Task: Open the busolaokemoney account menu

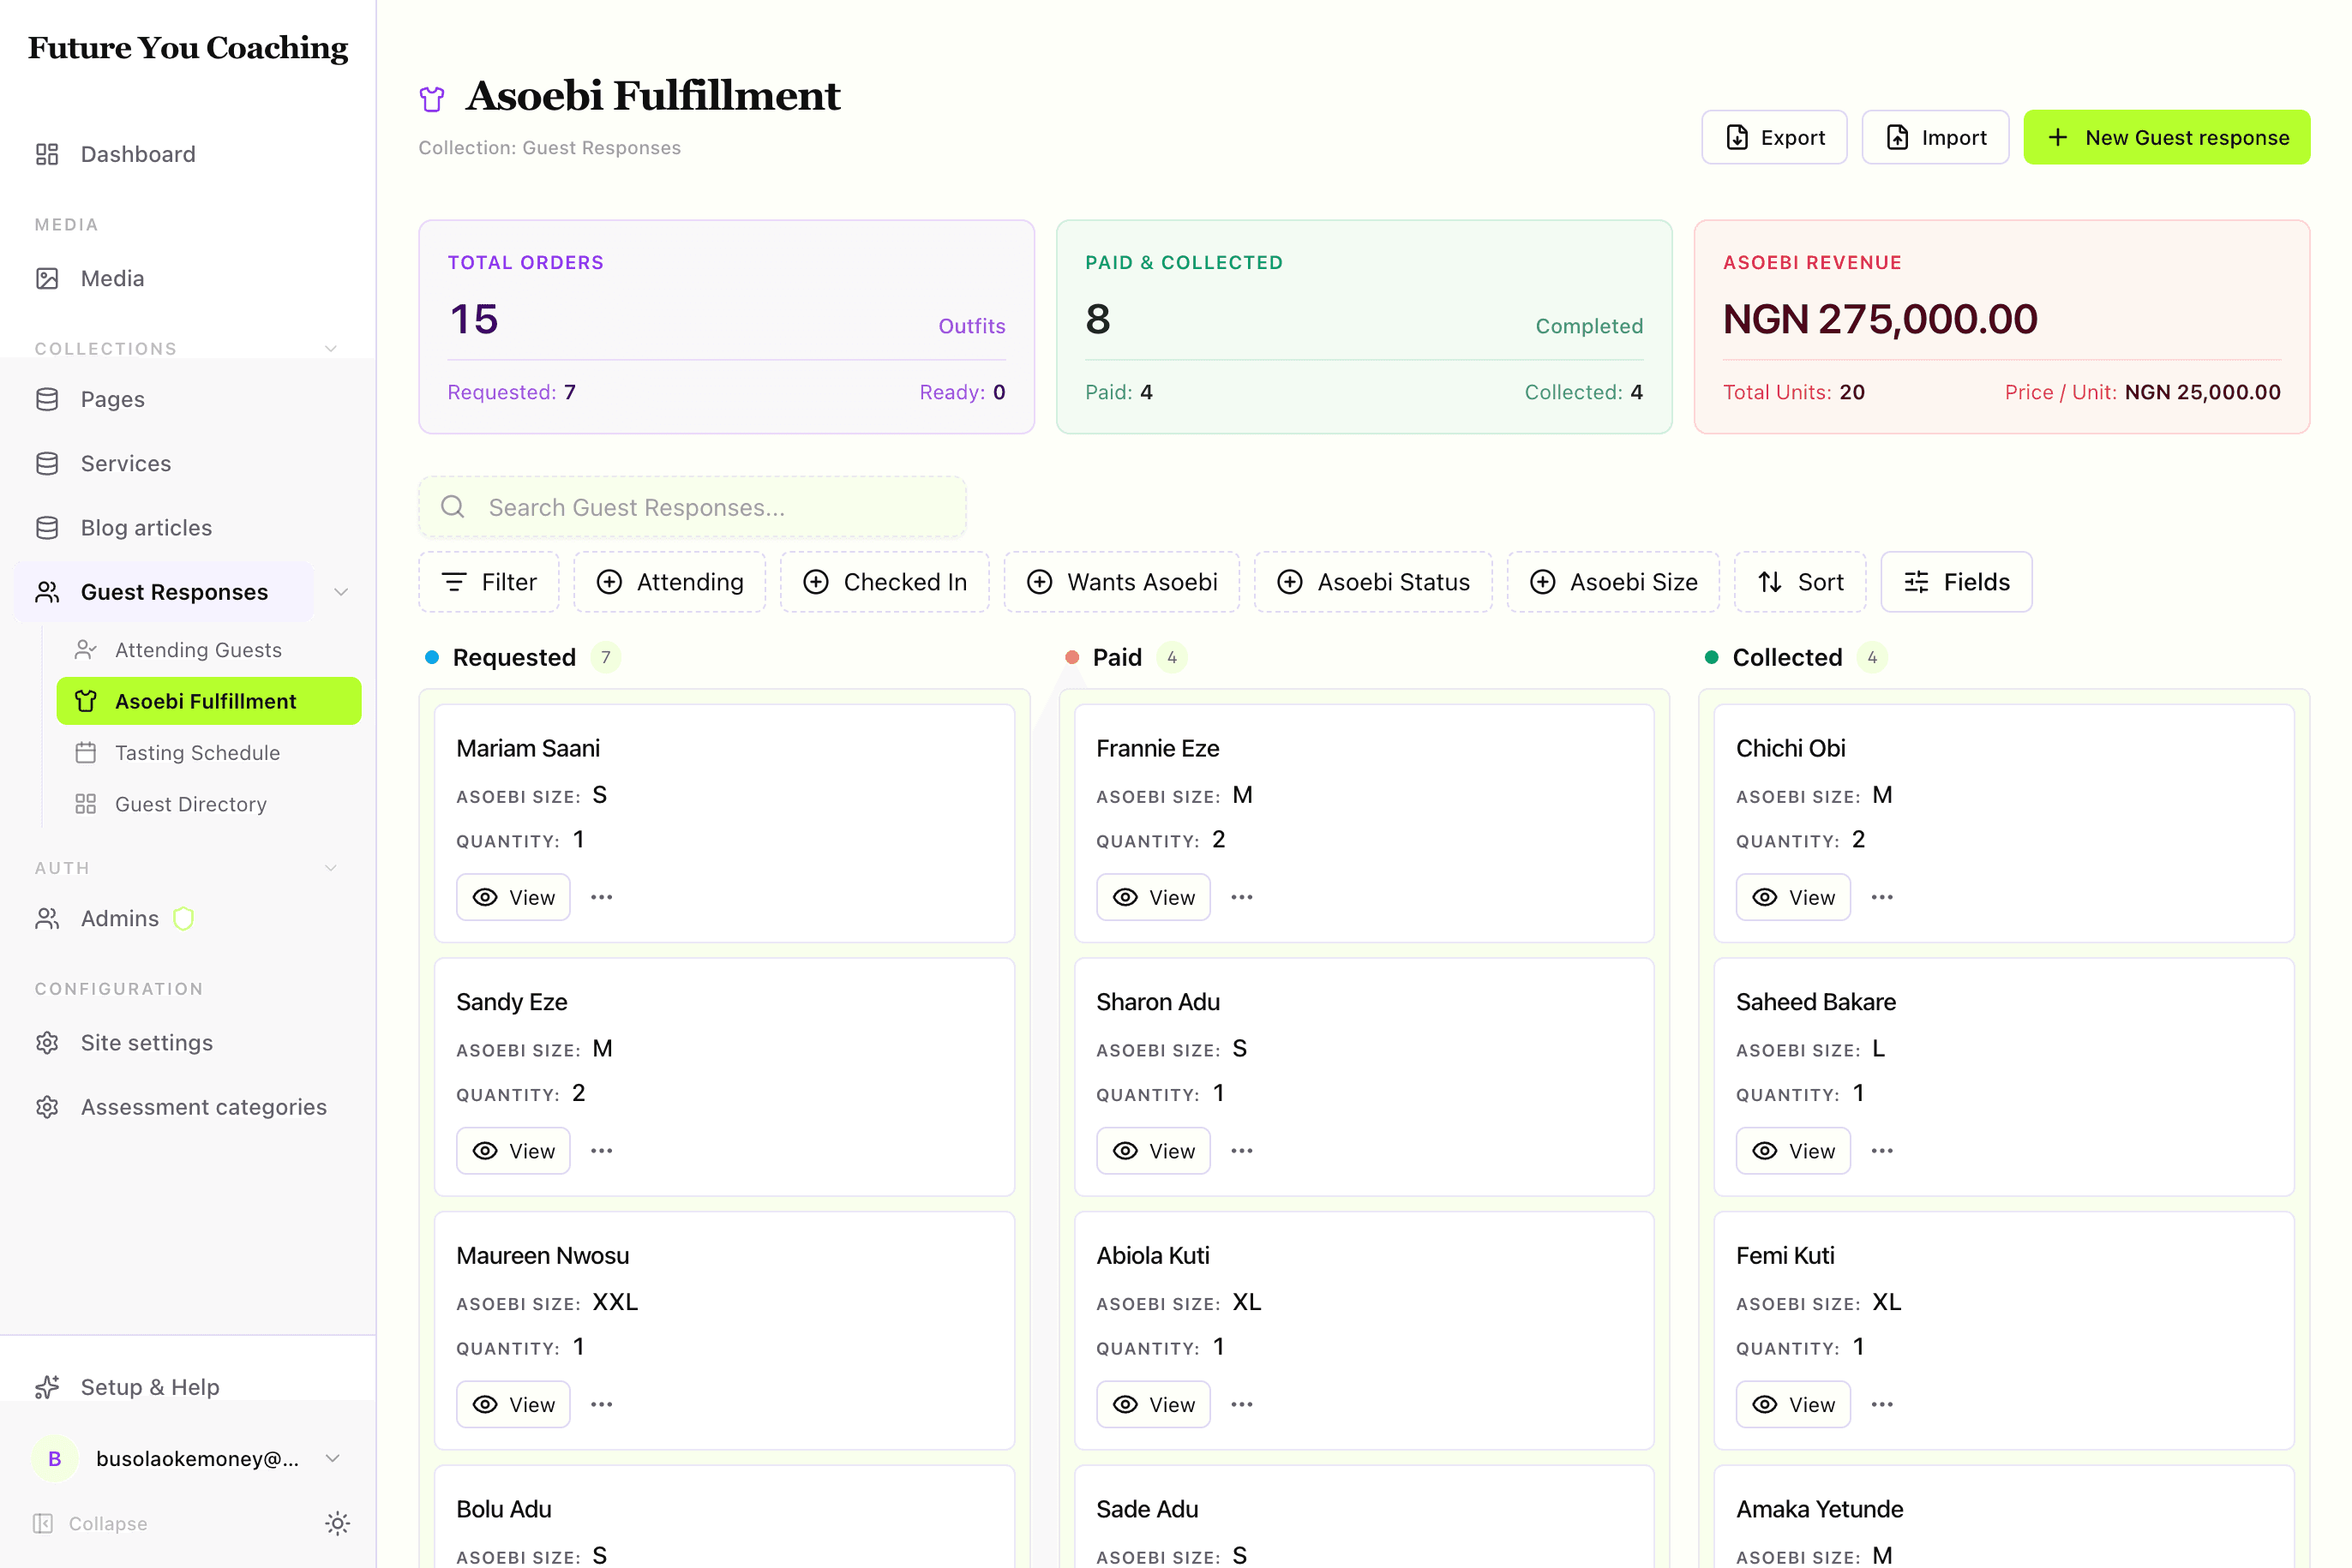Action: coord(188,1458)
